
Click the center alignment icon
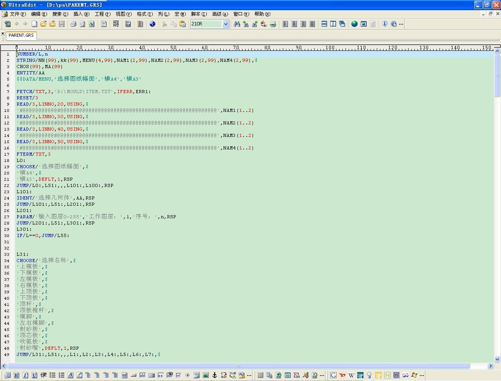click(294, 24)
